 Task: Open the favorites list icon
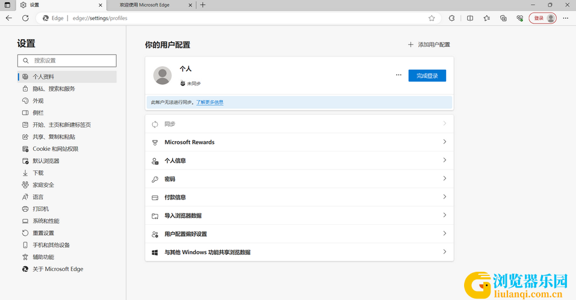(487, 18)
